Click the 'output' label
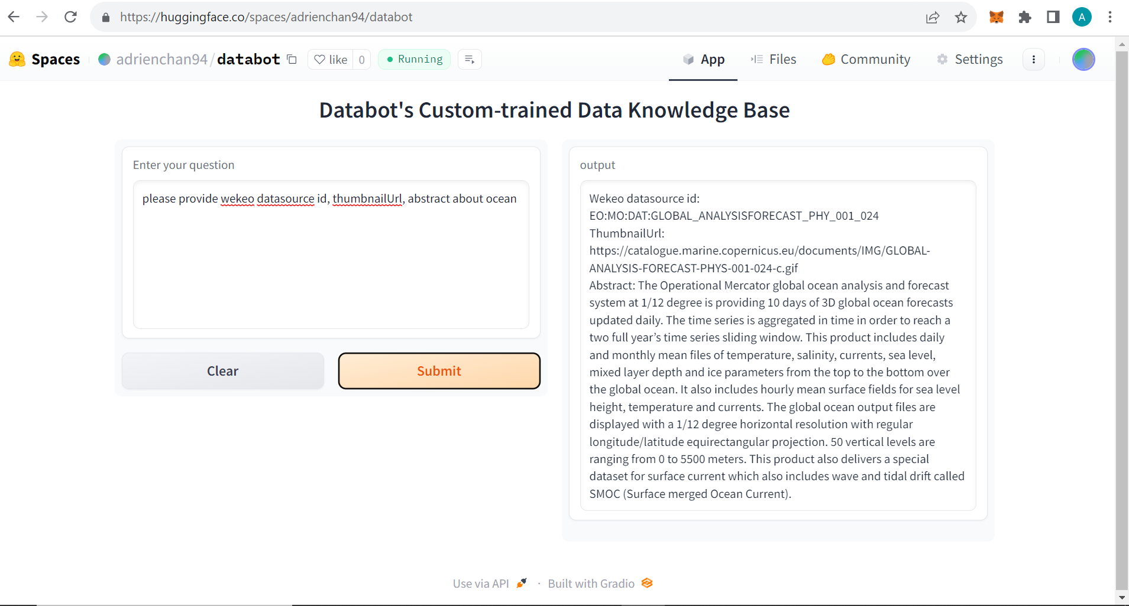The width and height of the screenshot is (1129, 606). click(x=597, y=165)
